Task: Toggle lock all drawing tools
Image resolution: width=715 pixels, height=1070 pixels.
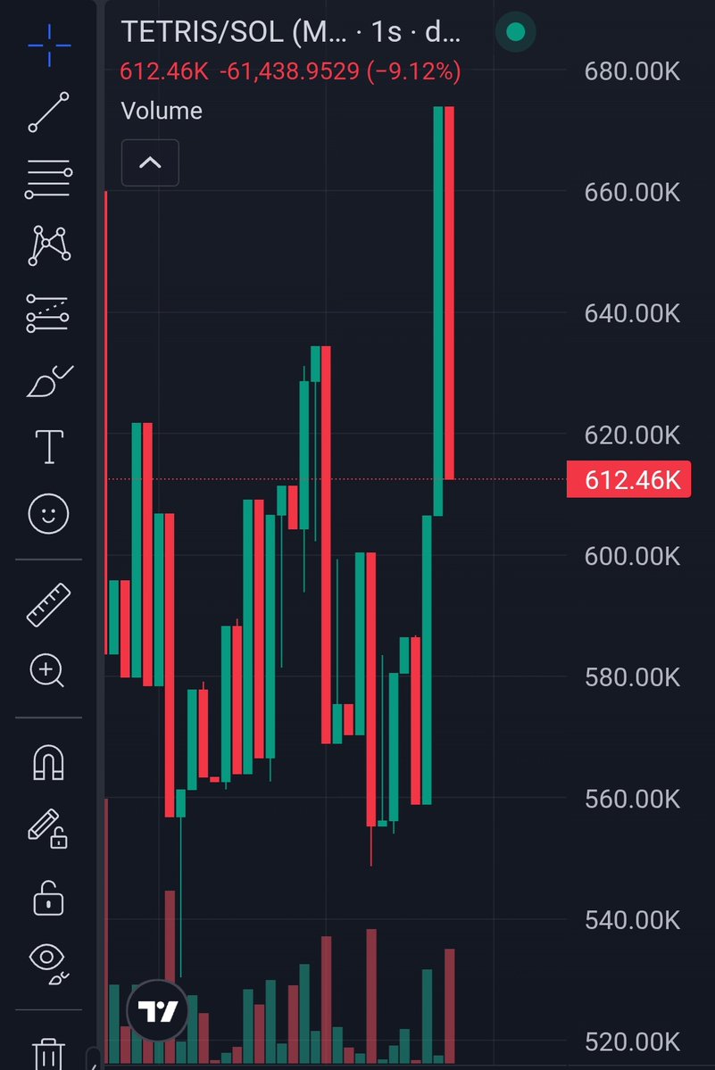Action: pos(48,898)
